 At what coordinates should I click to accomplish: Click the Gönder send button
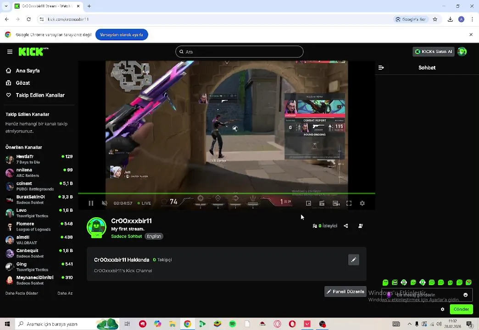coord(461,309)
